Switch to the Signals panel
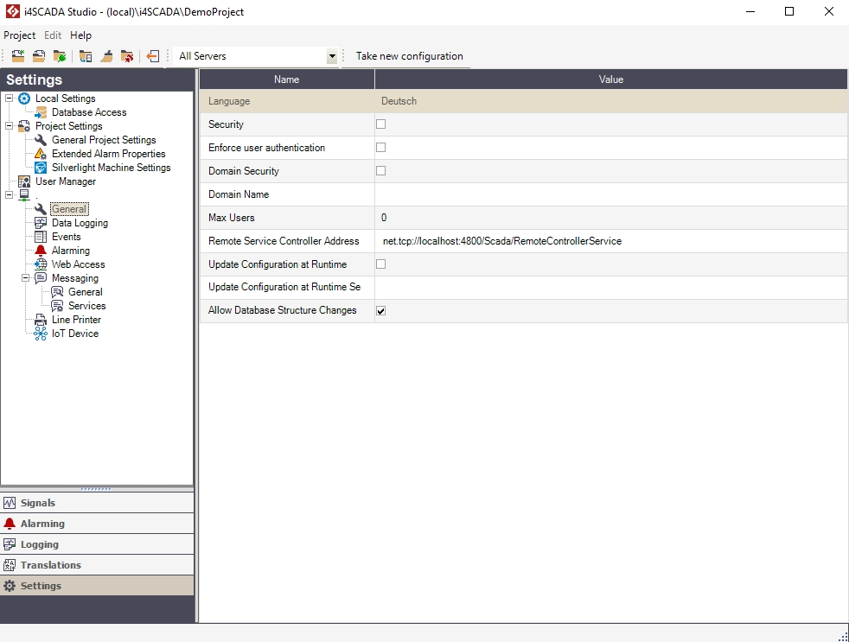The height and width of the screenshot is (642, 849). click(x=37, y=503)
